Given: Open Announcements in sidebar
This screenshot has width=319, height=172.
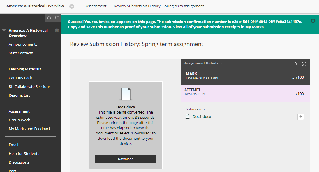Looking at the screenshot, I should [x=23, y=44].
